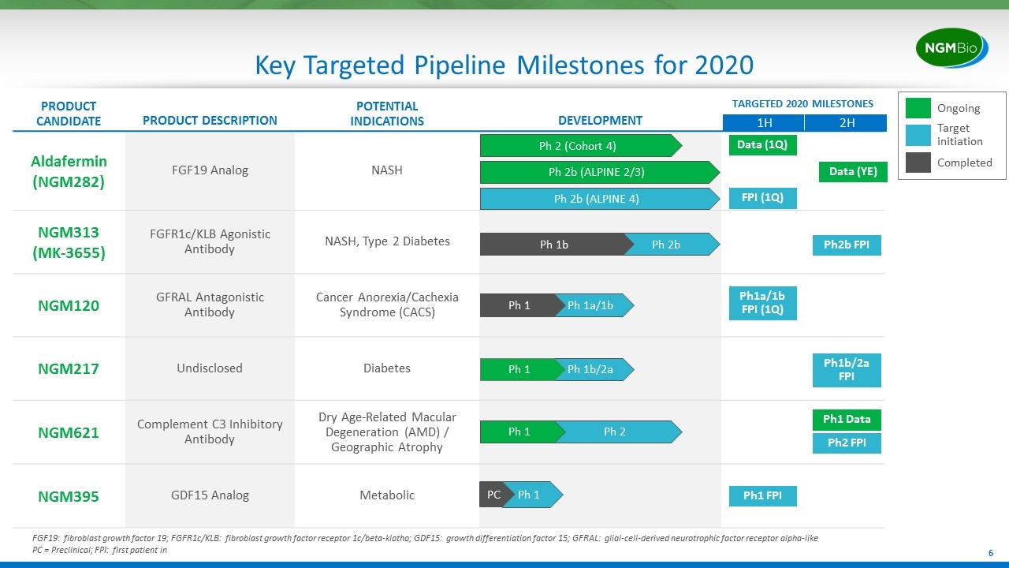
Task: Select the 'Ph 1a/1b' bar for NGM120
Action: coord(594,305)
